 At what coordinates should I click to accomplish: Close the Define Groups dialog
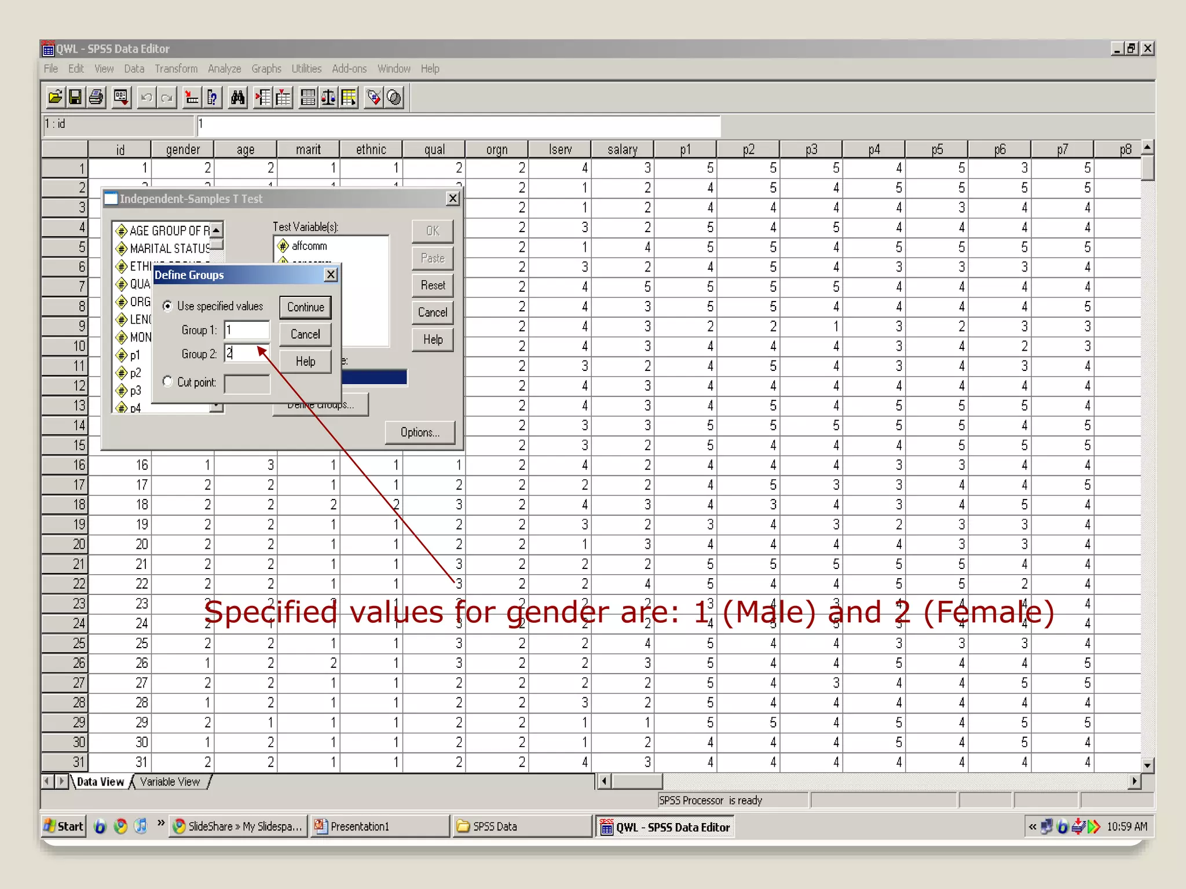coord(331,274)
